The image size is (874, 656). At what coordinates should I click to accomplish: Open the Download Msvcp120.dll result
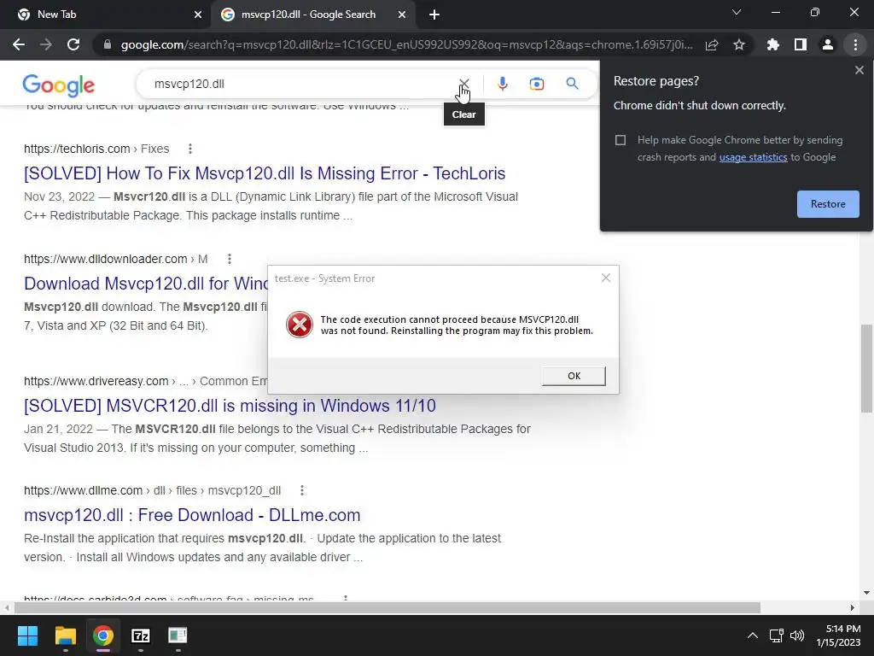click(146, 284)
